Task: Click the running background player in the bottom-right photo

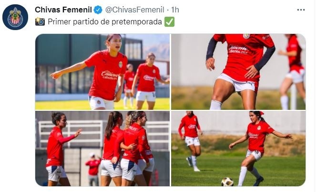Action: [190, 141]
